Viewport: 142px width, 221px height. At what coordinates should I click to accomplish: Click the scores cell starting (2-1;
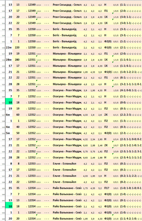click(x=131, y=47)
